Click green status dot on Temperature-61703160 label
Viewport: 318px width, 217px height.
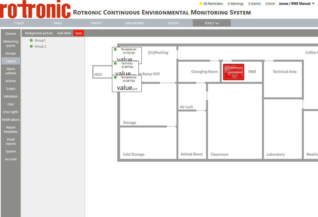coord(115,49)
